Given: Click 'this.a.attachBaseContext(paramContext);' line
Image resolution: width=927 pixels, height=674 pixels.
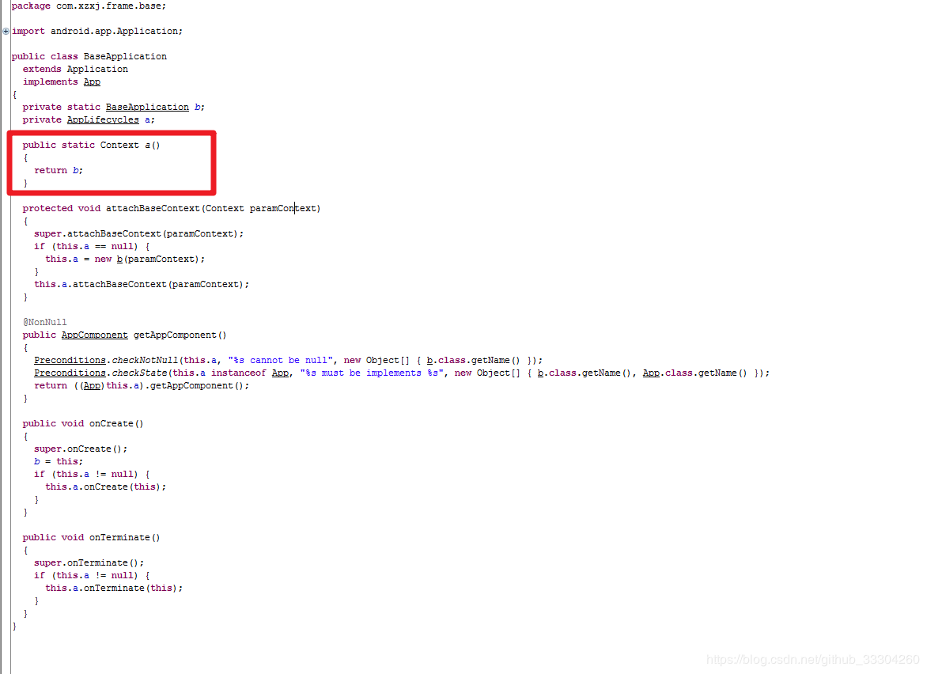Looking at the screenshot, I should (x=142, y=284).
